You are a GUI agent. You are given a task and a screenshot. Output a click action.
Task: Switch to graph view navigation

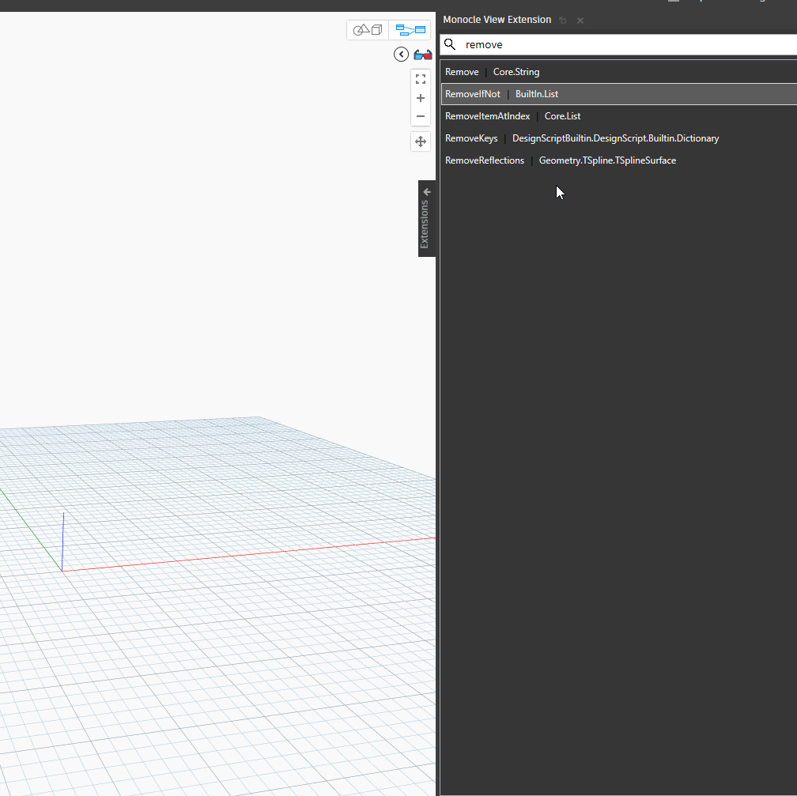pyautogui.click(x=410, y=30)
